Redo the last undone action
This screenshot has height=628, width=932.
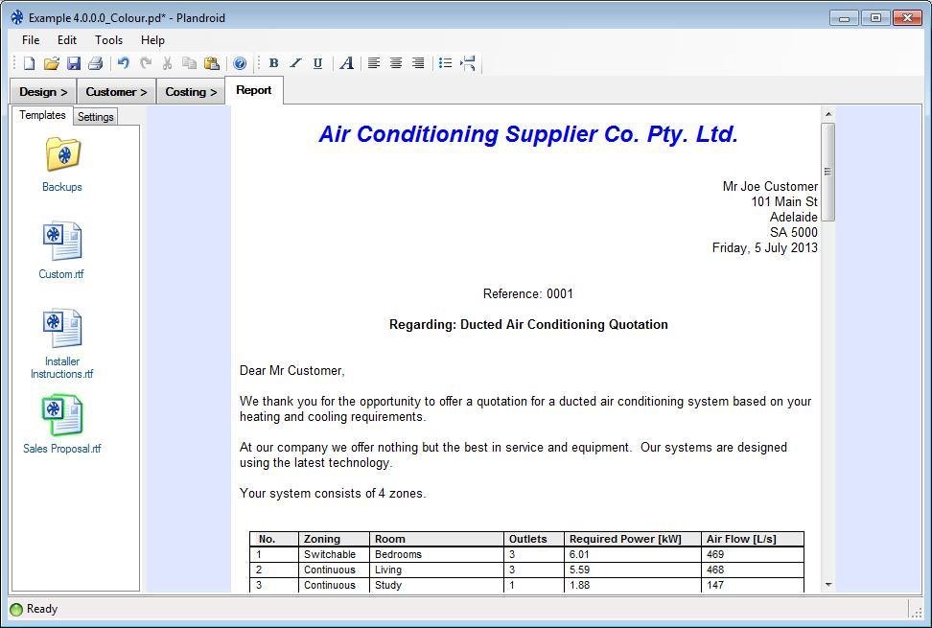click(146, 63)
